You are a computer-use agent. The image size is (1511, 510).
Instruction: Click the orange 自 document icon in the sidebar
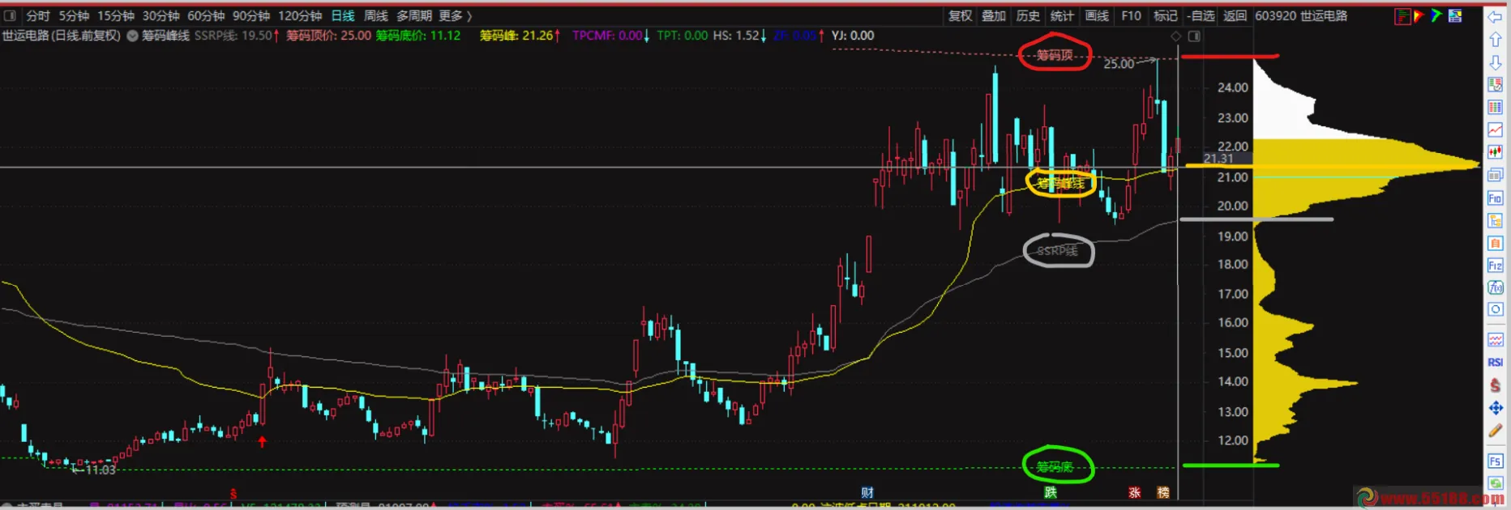pyautogui.click(x=1496, y=243)
